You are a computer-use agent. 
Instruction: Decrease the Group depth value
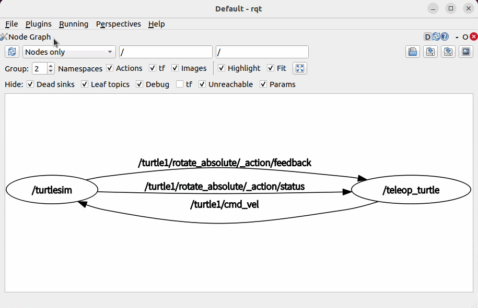coord(51,71)
